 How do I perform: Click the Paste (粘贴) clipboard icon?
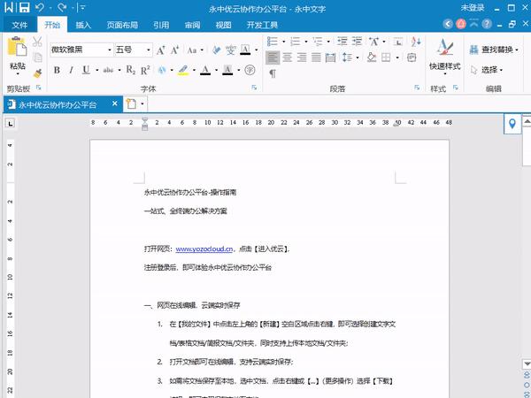pyautogui.click(x=17, y=47)
